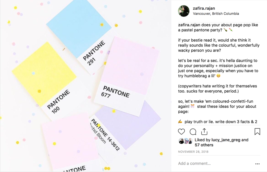Image resolution: width=267 pixels, height=172 pixels.
Task: Click the pink Pantone 677 swatch
Action: click(x=130, y=65)
